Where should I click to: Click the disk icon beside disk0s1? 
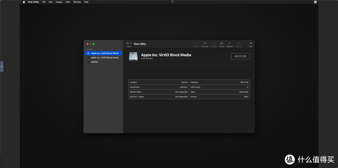(88, 62)
